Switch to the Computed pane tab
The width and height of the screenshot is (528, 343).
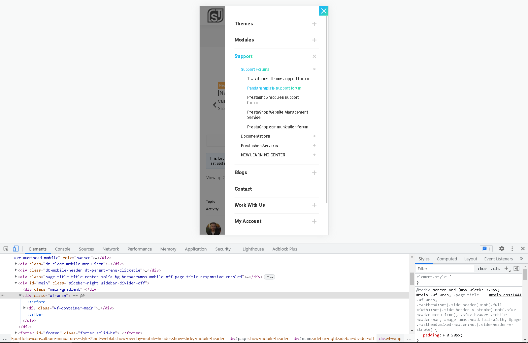pos(447,259)
